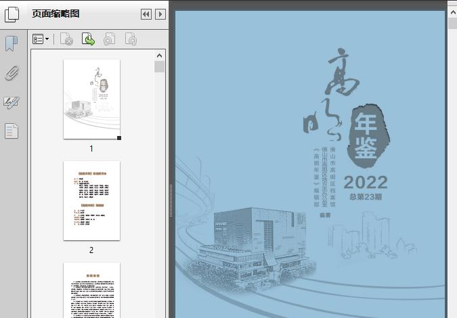This screenshot has width=457, height=318.
Task: Click the extract pages green arrow icon
Action: (x=88, y=39)
